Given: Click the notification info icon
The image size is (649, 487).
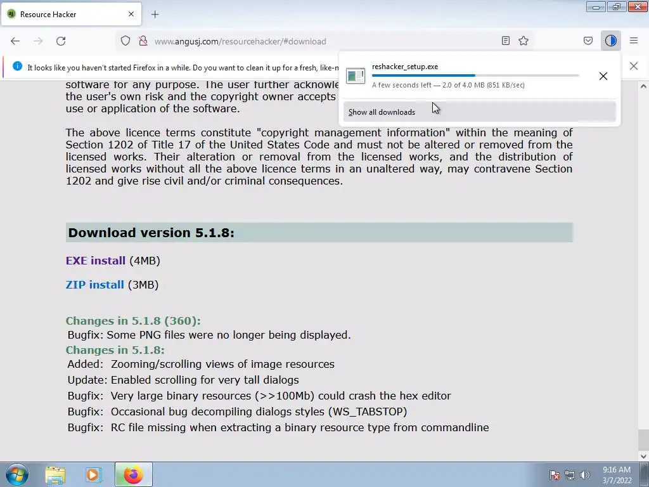Looking at the screenshot, I should pos(17,66).
